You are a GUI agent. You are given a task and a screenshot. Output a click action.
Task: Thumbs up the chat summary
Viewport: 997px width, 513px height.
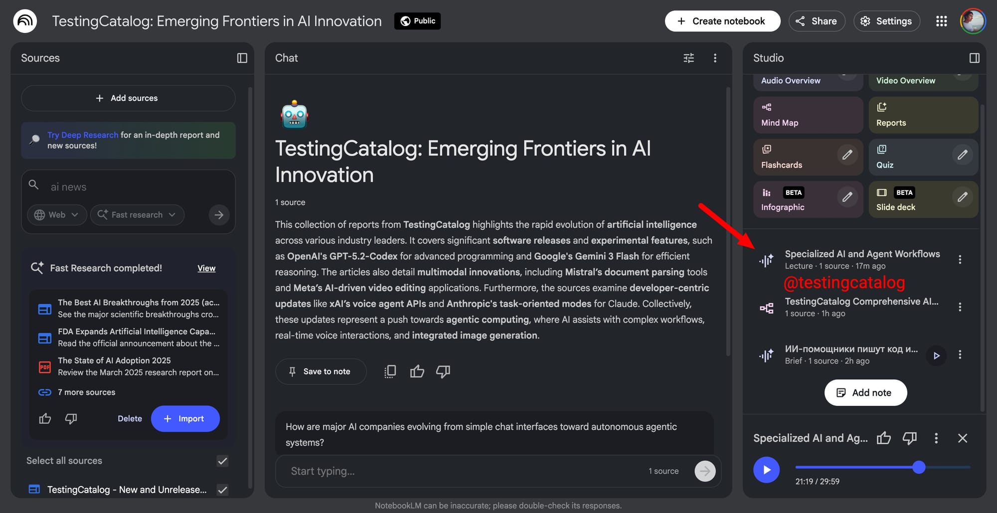click(417, 371)
